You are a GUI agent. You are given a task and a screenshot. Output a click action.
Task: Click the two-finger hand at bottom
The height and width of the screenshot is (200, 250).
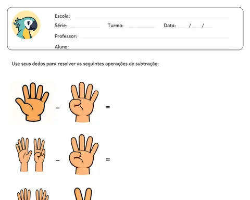(83, 194)
